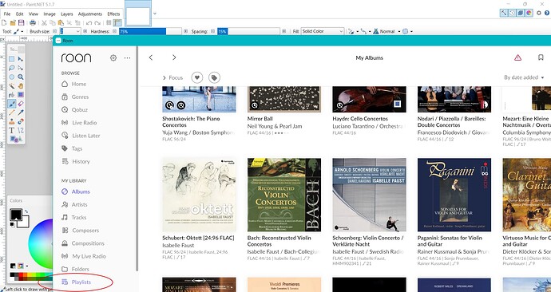Open Paint.NET Layers menu
This screenshot has height=292, width=551.
(67, 14)
